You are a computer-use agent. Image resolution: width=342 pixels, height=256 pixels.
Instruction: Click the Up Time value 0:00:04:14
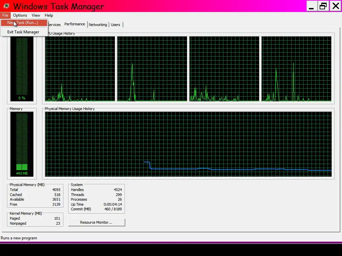click(x=113, y=205)
